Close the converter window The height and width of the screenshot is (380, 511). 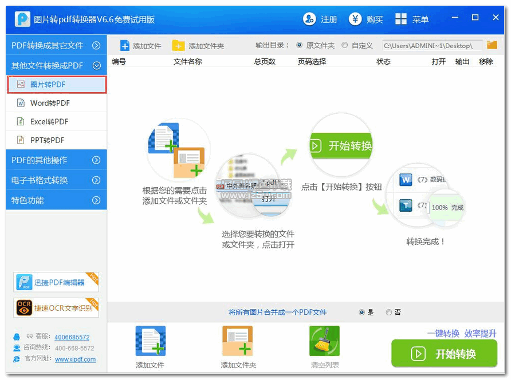click(x=496, y=17)
